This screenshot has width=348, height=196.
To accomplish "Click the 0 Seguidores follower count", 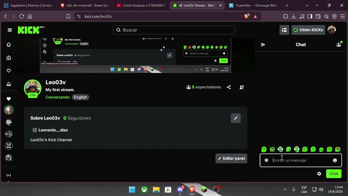I will coord(77,118).
